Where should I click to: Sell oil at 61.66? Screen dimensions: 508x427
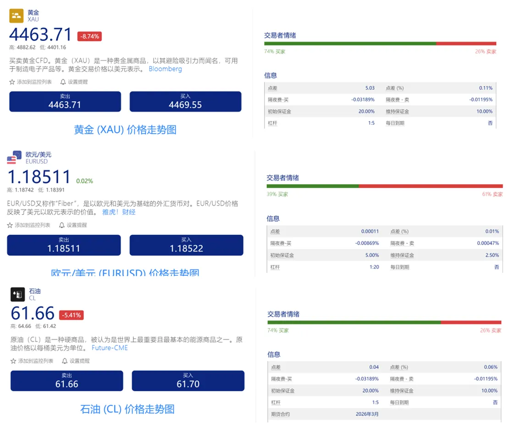click(x=67, y=381)
